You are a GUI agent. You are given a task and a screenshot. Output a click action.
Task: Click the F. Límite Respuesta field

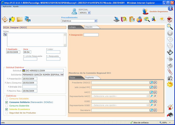pyautogui.click(x=30, y=59)
